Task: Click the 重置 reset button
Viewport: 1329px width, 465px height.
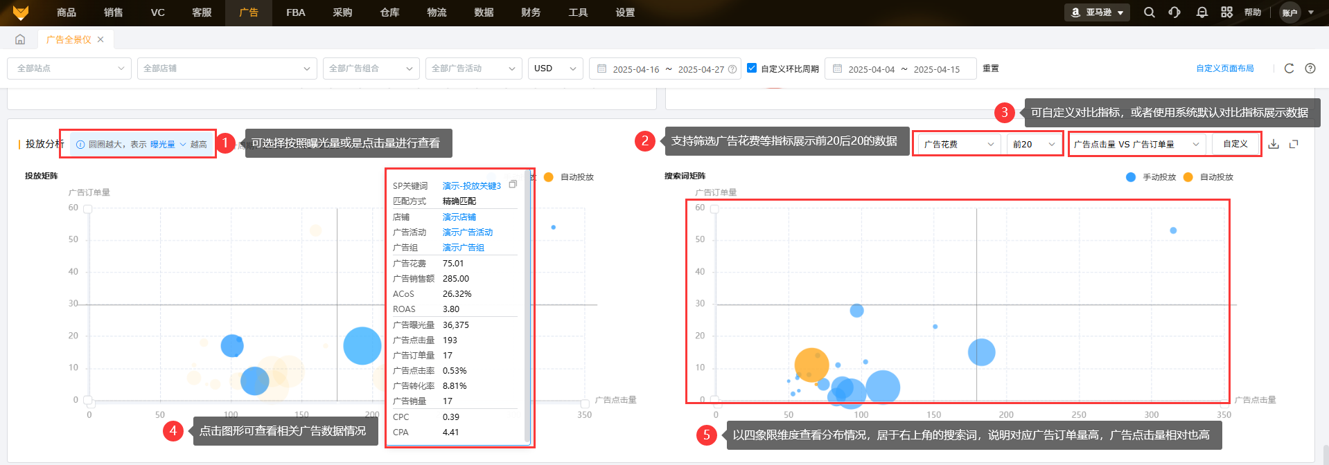Action: 991,69
